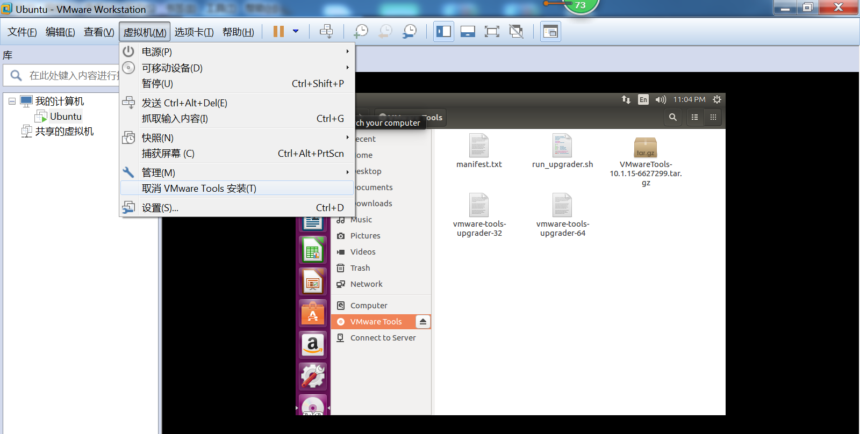The image size is (860, 434).
Task: Open the 帮助(H) menu
Action: coord(238,32)
